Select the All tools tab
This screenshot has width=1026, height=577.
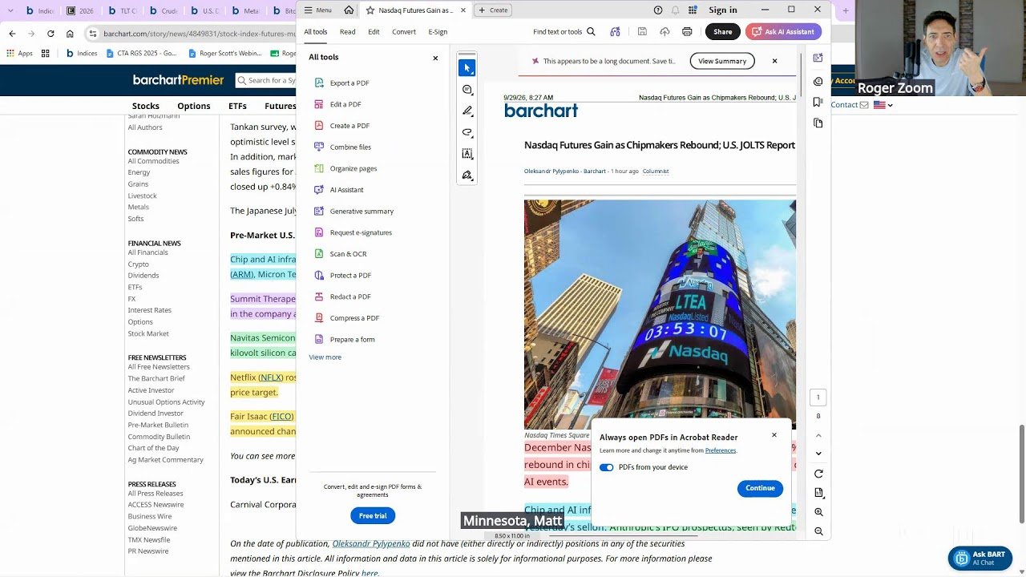pyautogui.click(x=315, y=32)
